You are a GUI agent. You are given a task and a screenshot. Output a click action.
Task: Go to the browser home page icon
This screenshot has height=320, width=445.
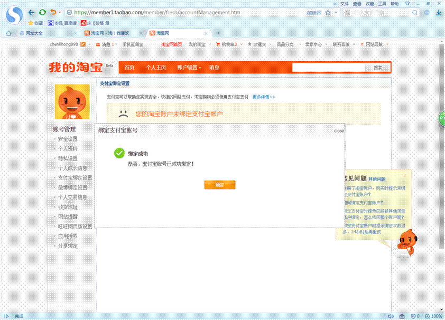point(9,33)
